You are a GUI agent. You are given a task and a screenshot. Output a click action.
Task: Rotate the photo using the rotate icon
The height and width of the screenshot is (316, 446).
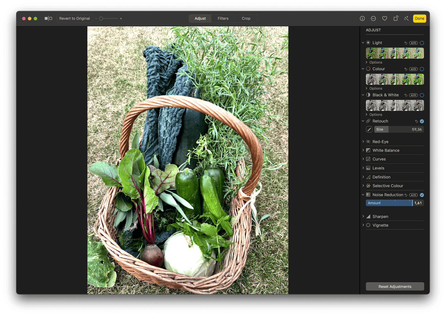(396, 18)
